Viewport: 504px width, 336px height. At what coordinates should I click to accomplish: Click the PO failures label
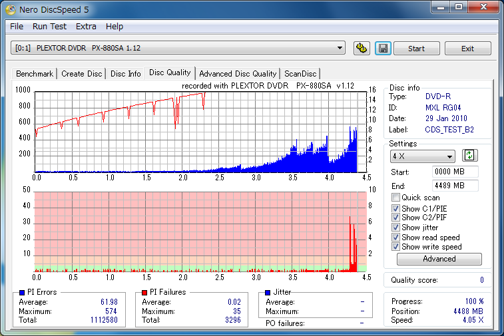coord(285,323)
